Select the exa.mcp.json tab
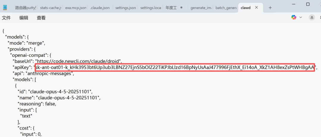This screenshot has height=137, width=321. tap(75, 8)
